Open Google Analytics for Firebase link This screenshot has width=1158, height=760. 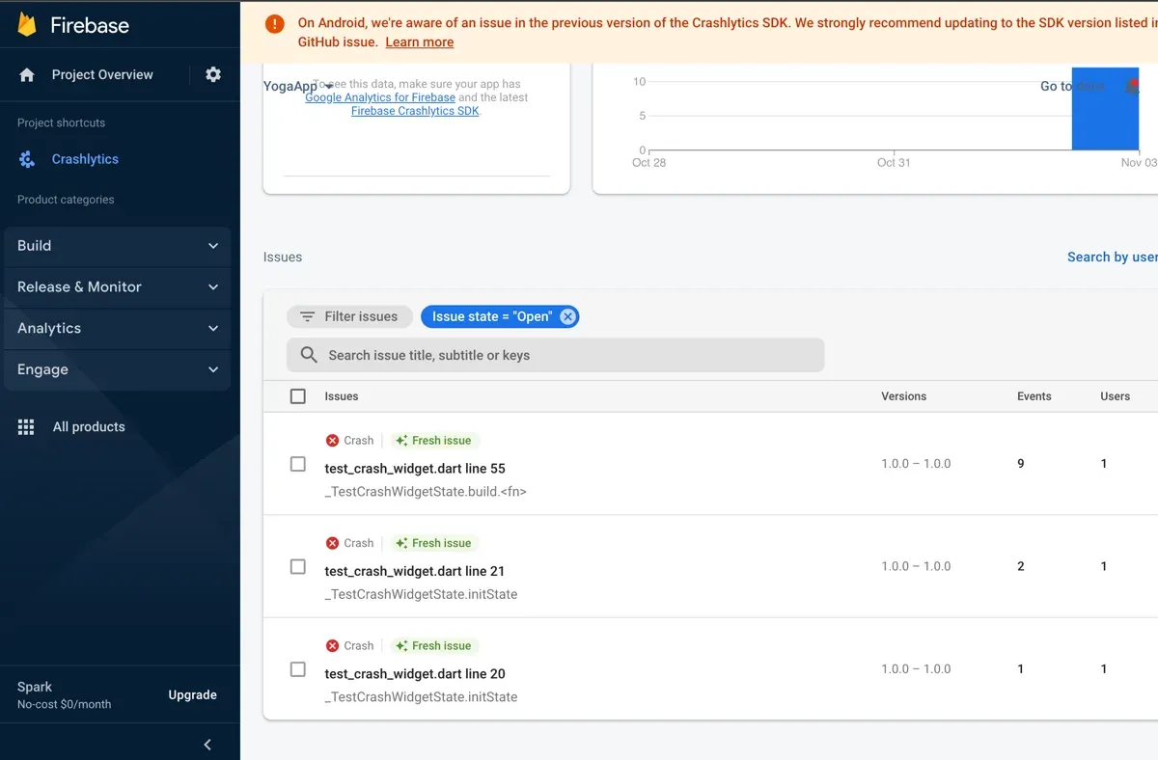click(380, 97)
